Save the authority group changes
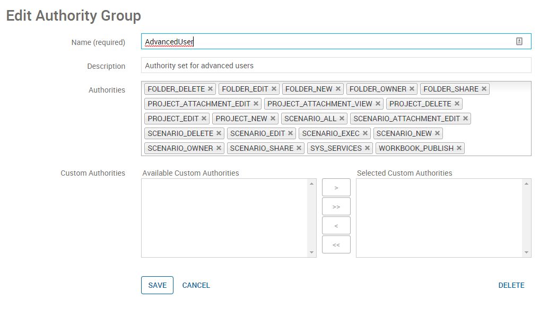This screenshot has width=557, height=309. pyautogui.click(x=157, y=285)
